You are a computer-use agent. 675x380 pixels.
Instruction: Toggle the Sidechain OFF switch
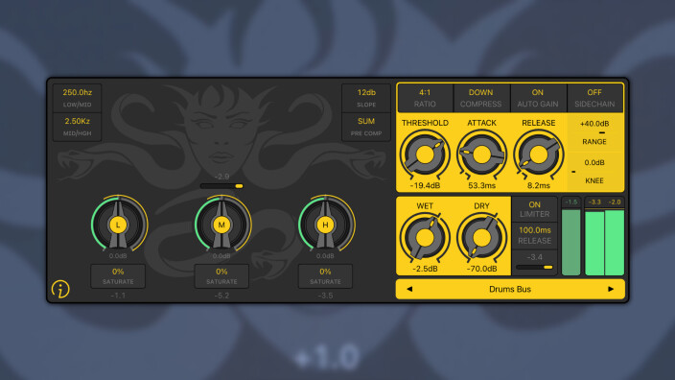click(x=594, y=98)
